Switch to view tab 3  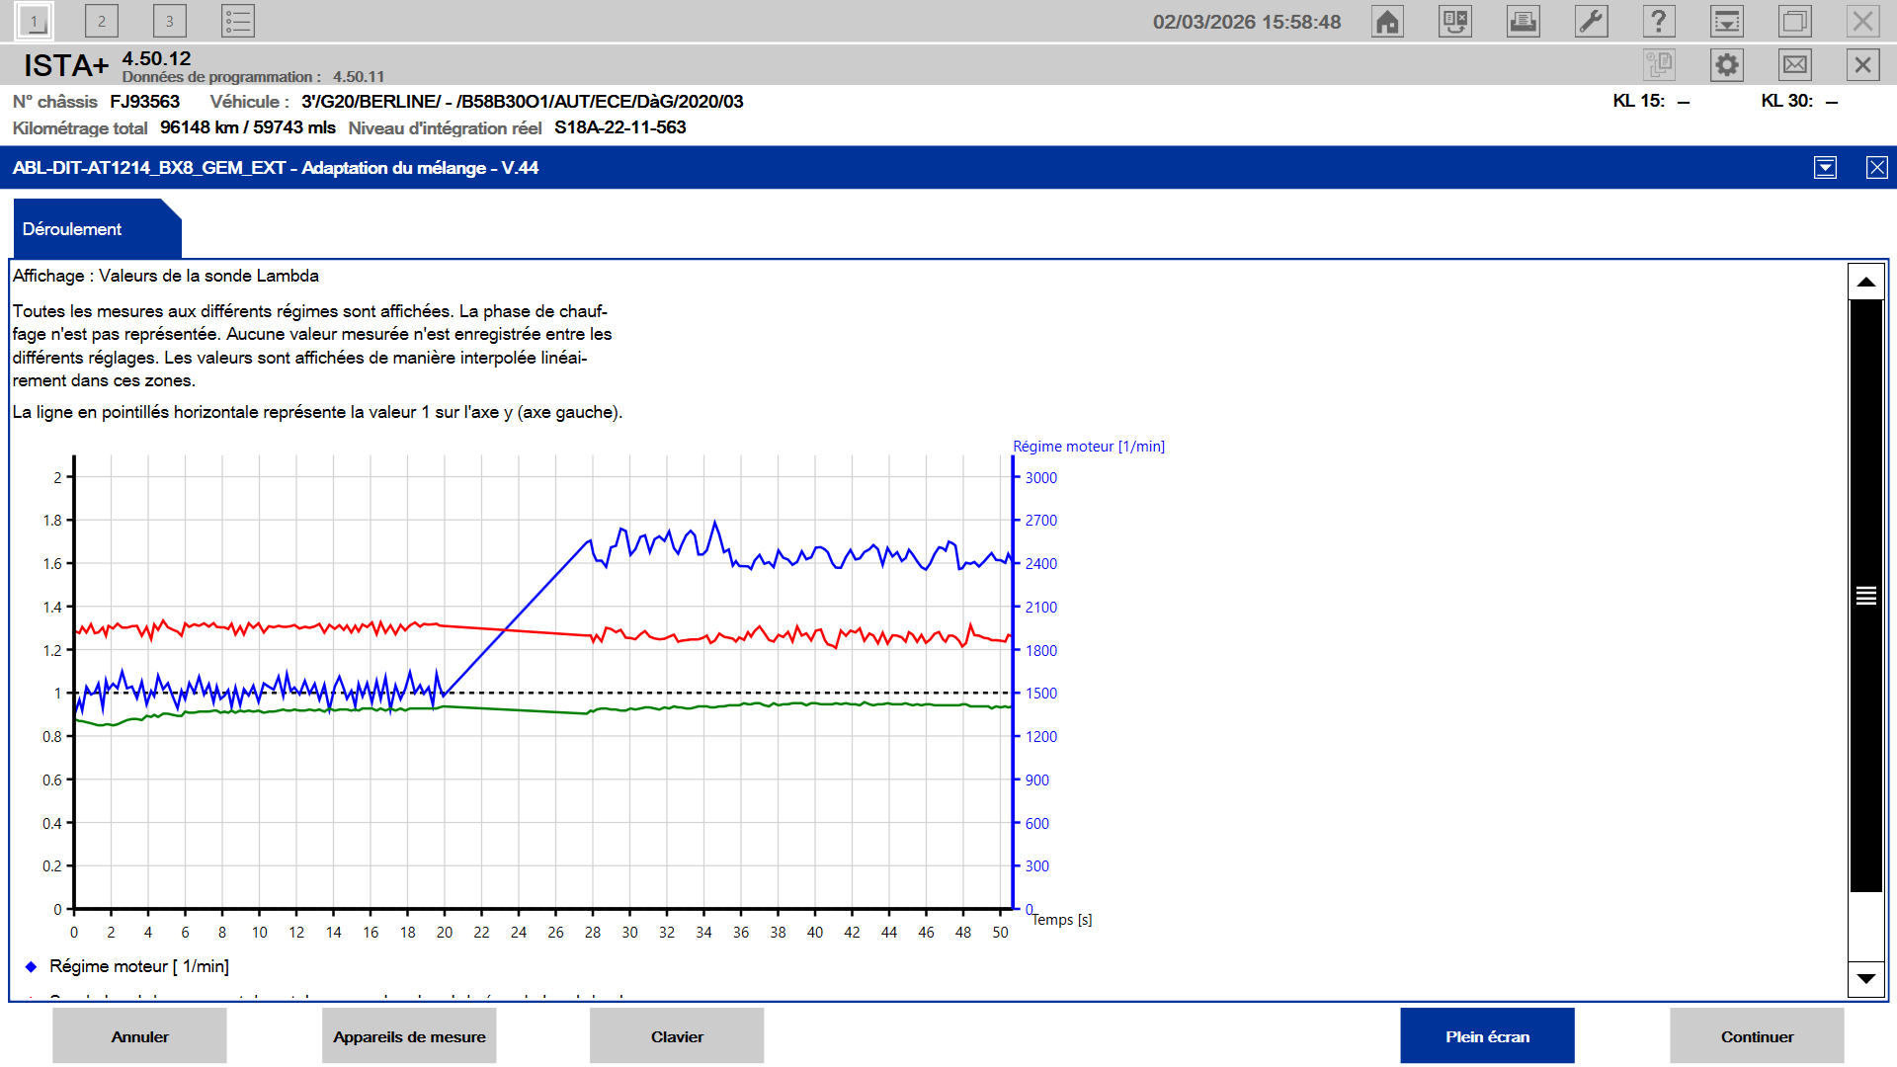[170, 21]
